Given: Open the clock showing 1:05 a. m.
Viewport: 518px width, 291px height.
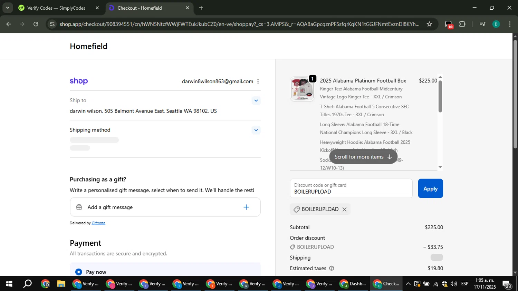Looking at the screenshot, I should pyautogui.click(x=485, y=283).
